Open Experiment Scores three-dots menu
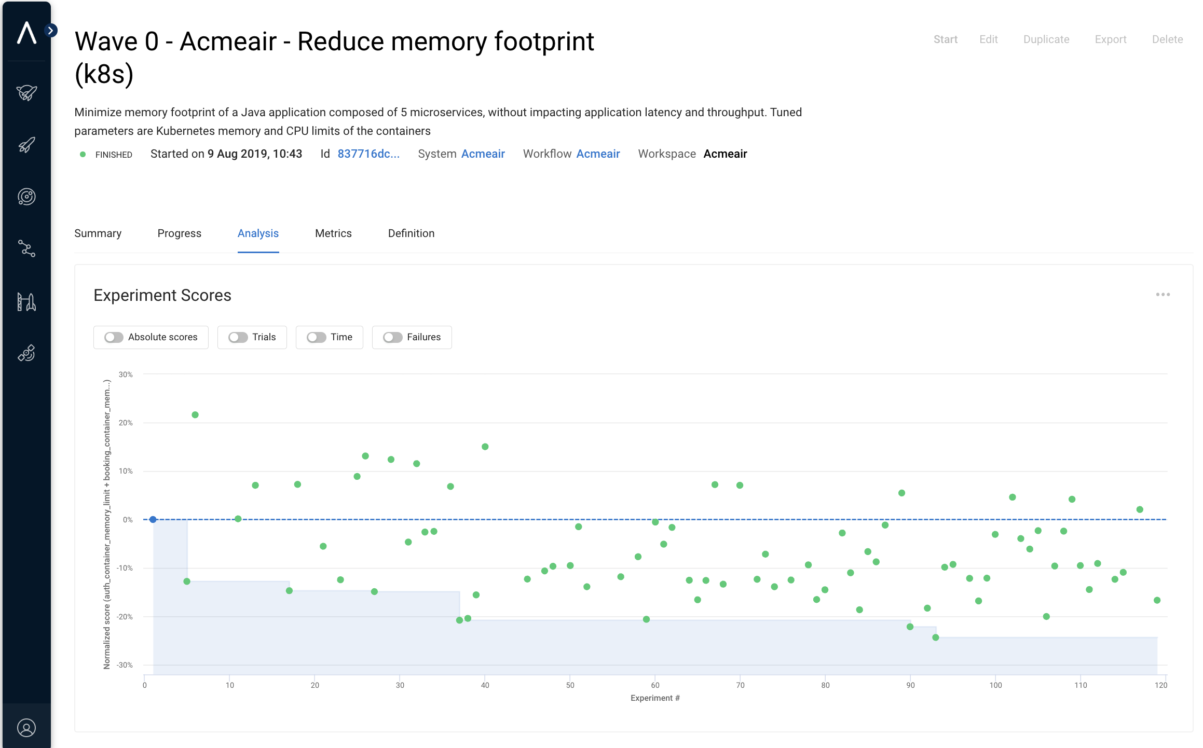The width and height of the screenshot is (1203, 748). point(1163,295)
